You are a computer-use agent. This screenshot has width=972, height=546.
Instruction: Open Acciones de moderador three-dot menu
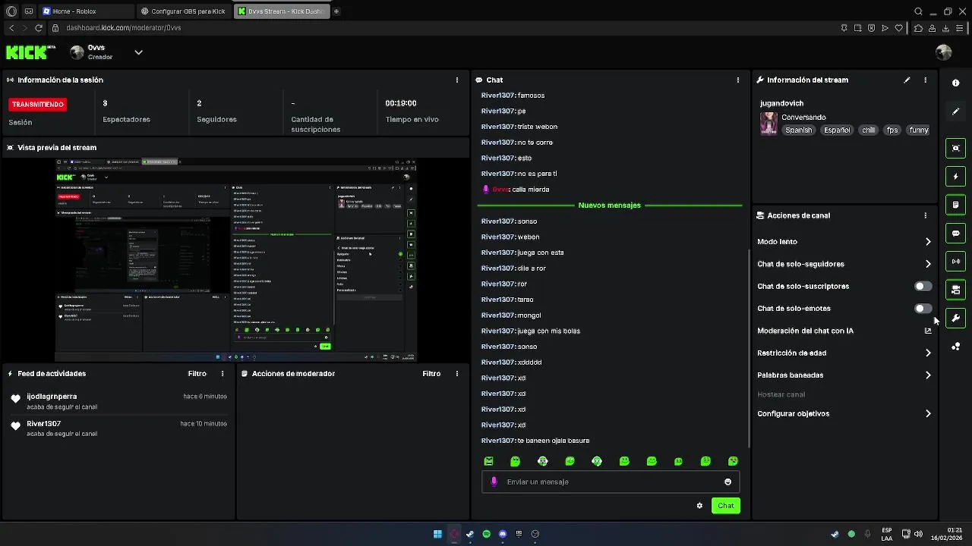click(457, 373)
